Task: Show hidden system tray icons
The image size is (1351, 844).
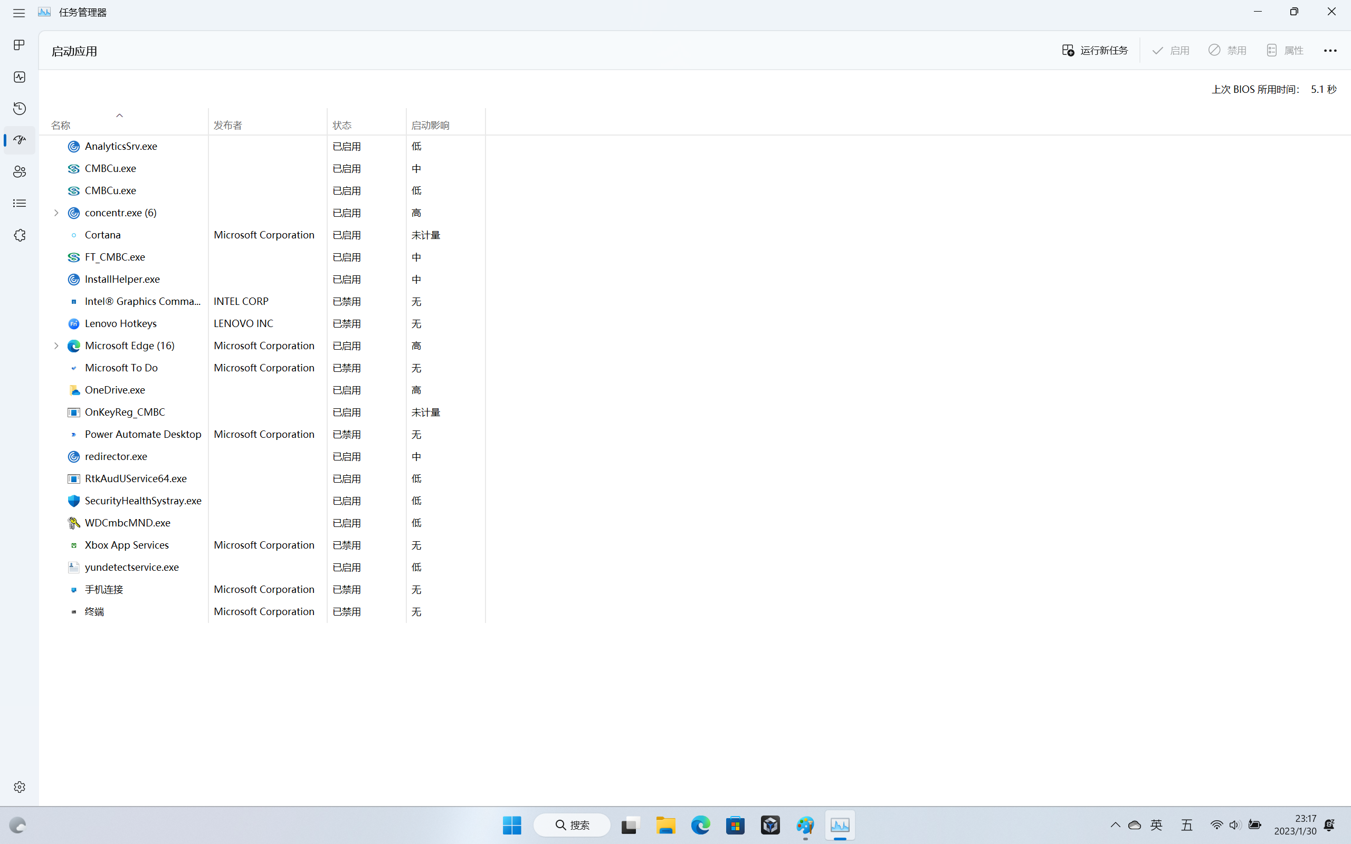Action: coord(1116,825)
